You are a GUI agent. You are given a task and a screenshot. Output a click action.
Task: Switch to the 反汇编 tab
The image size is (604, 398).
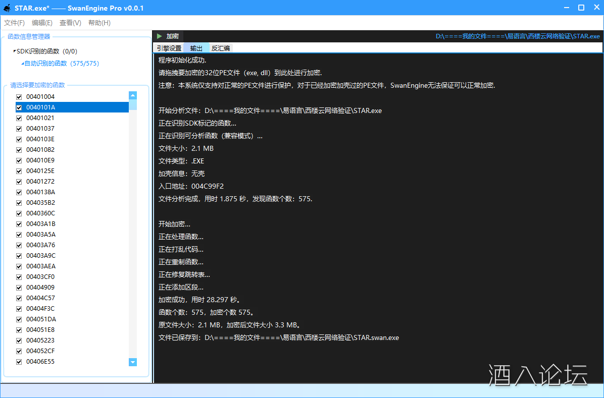[220, 48]
